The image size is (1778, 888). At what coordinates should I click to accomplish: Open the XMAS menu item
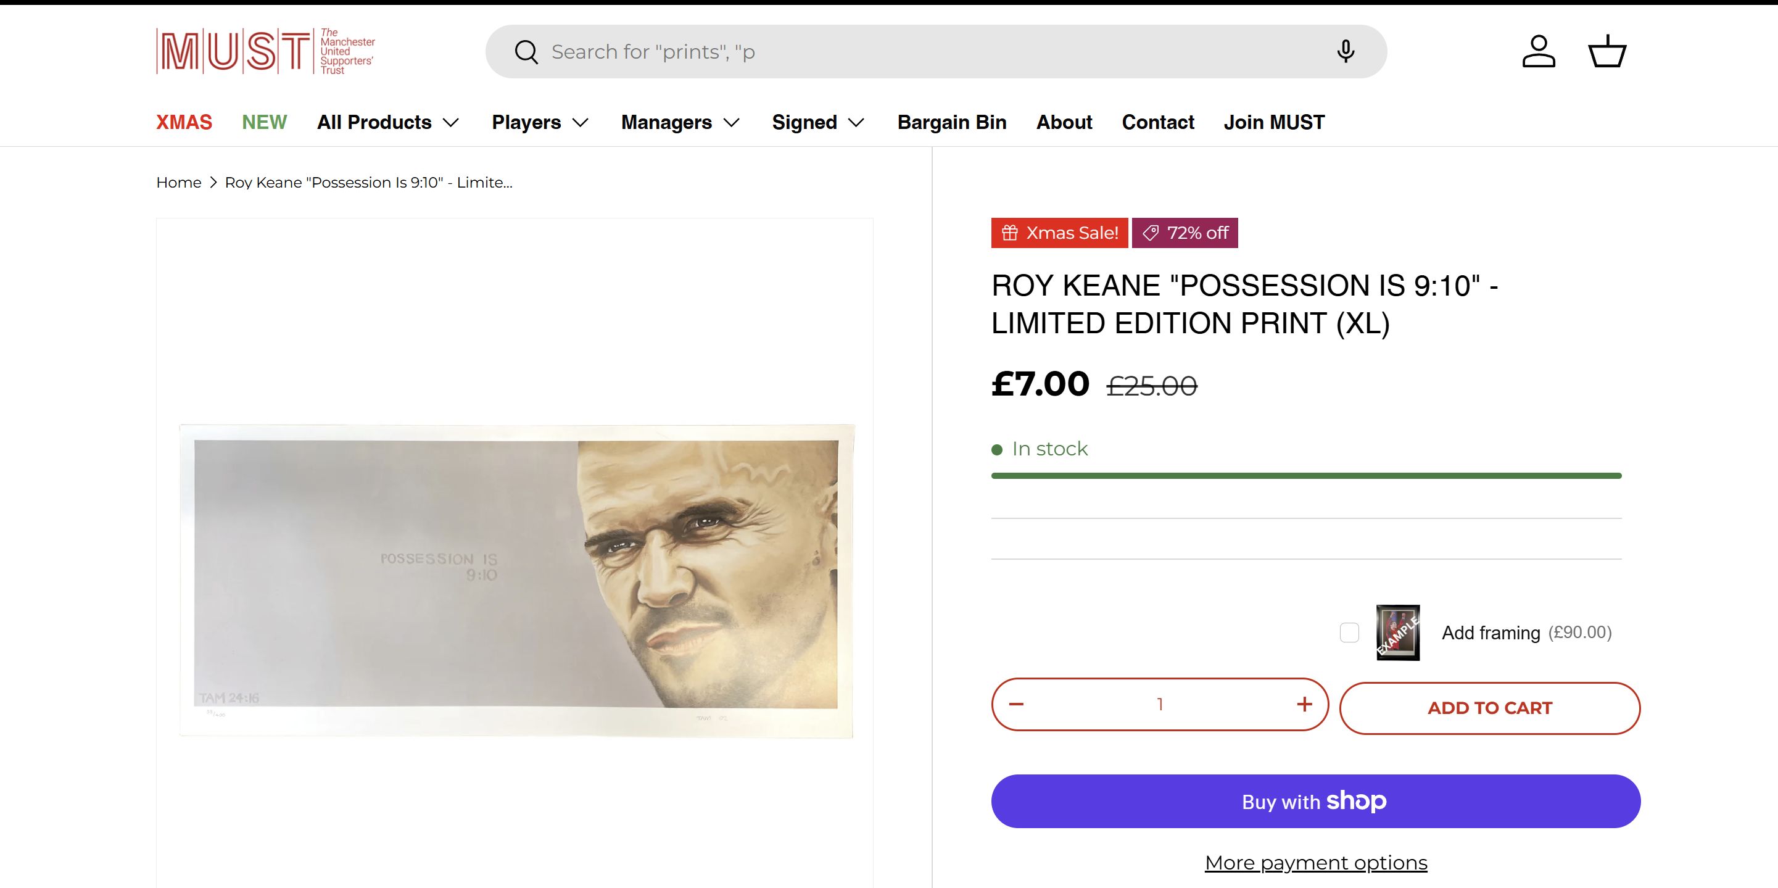(x=184, y=122)
